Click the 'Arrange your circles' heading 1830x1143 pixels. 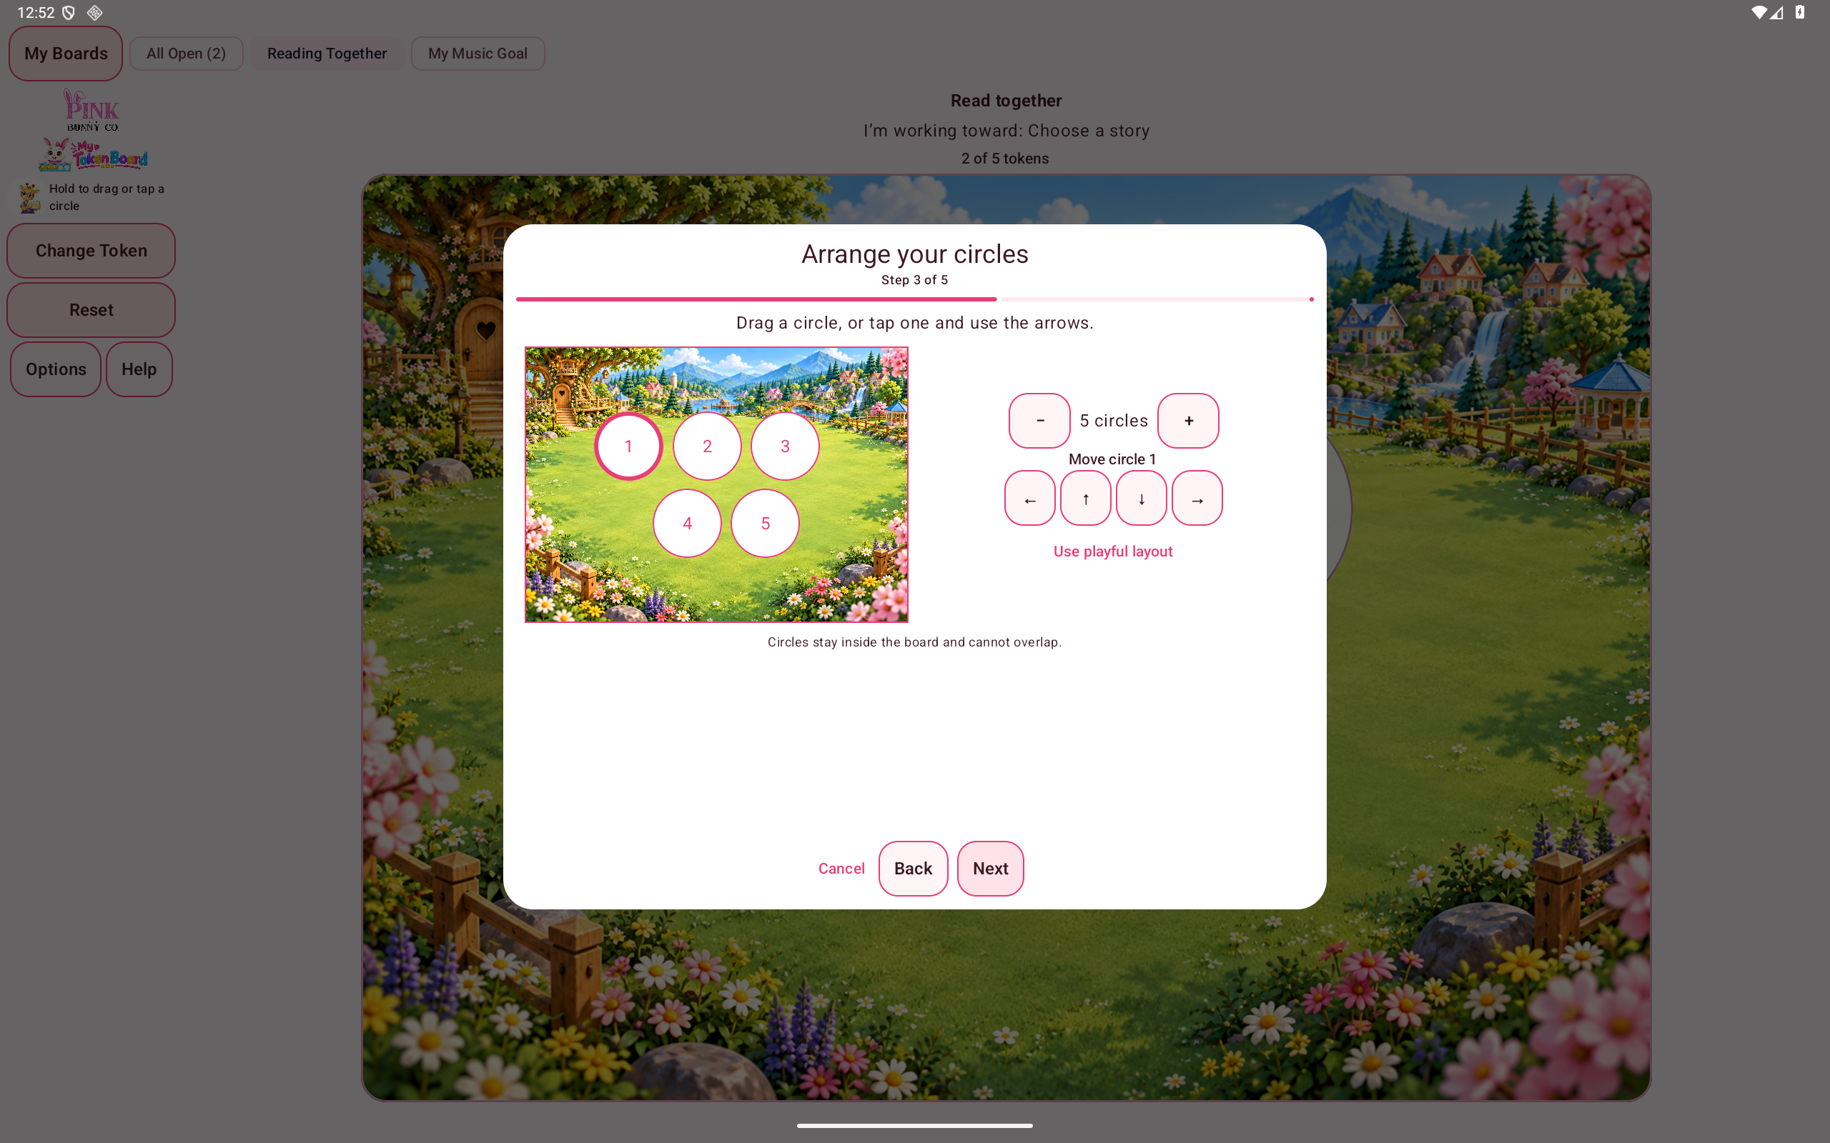pos(915,254)
